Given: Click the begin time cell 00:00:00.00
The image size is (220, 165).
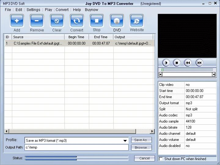Looking at the screenshot, I should (x=77, y=43).
